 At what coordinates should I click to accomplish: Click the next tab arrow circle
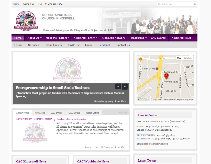tap(125, 112)
